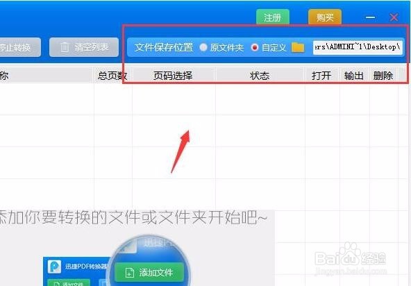Minimize the converter window

[x=370, y=17]
